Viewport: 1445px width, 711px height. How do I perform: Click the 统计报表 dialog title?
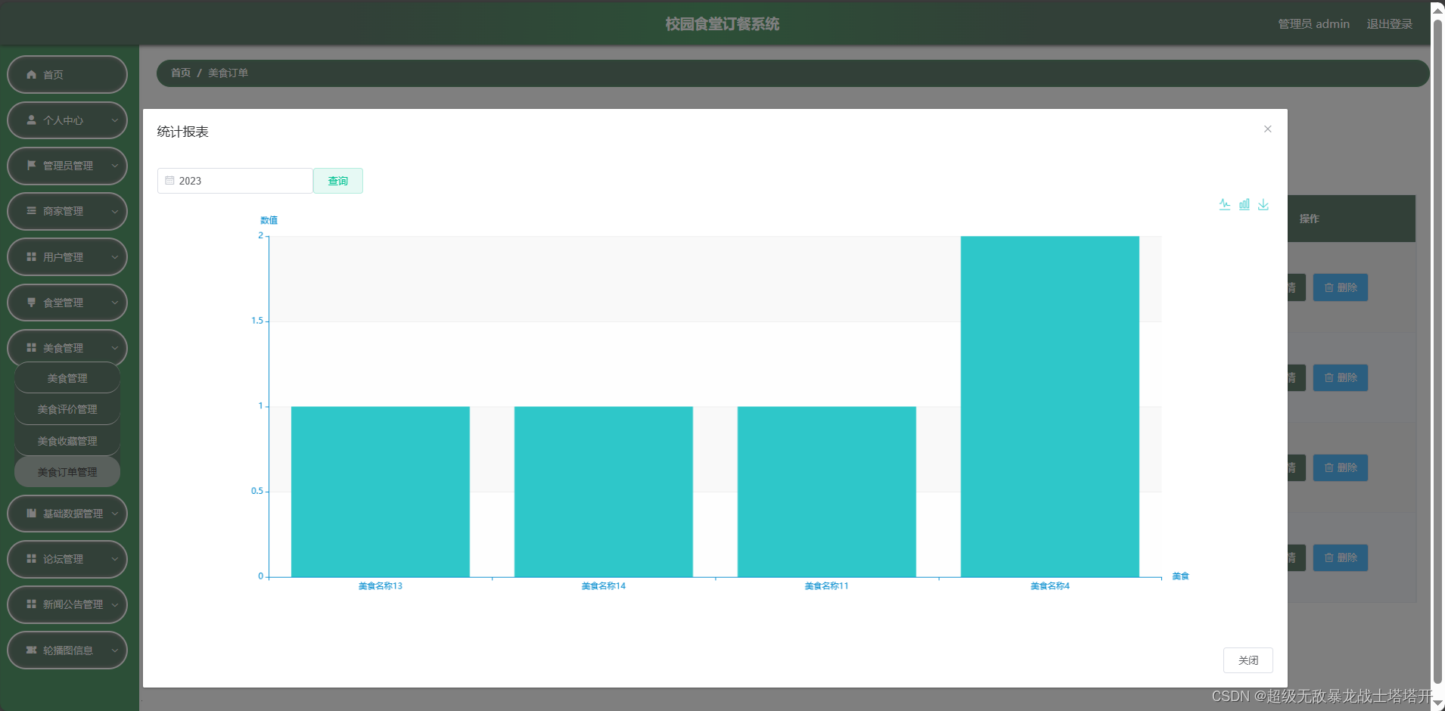183,132
